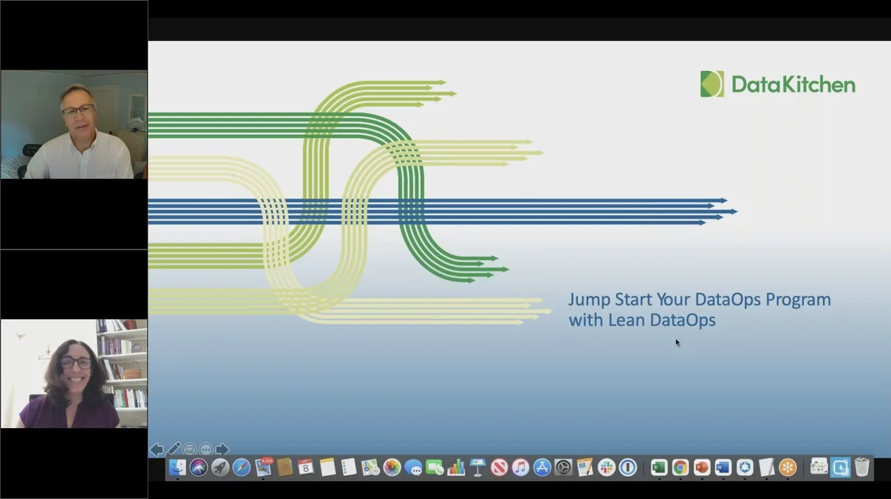
Task: Open Slack from the Dock
Action: tap(606, 468)
